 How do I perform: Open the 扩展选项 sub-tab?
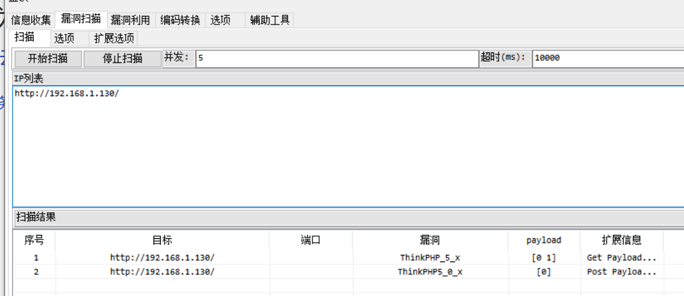point(114,38)
